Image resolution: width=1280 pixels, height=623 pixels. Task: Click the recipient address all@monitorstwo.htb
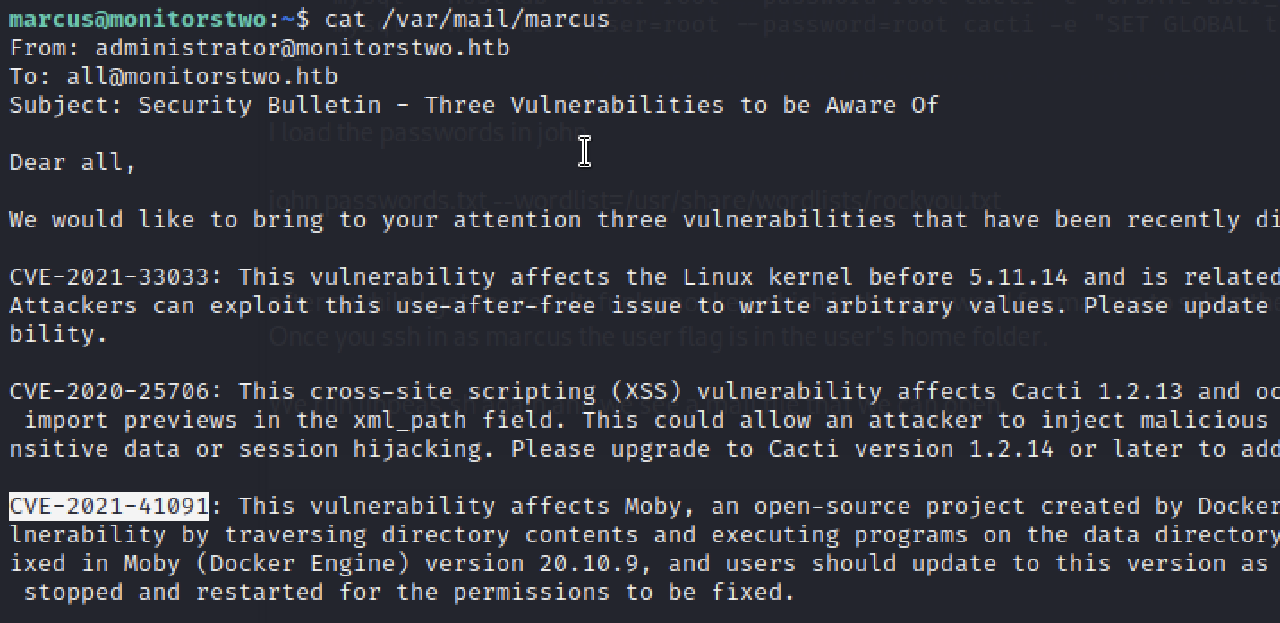point(202,77)
